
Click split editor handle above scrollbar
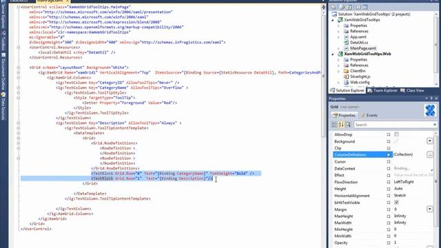tap(323, 7)
